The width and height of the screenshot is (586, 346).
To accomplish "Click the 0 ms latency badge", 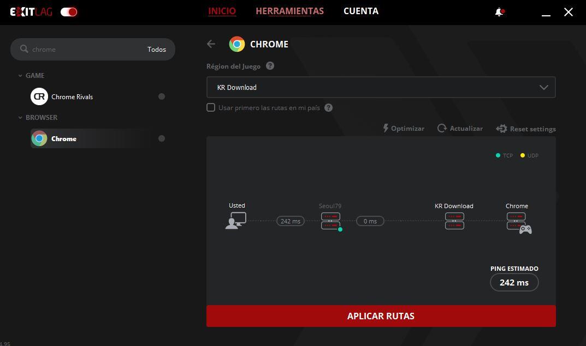I will coord(370,221).
